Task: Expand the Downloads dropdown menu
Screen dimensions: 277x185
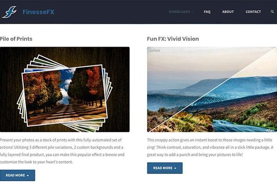Action: point(181,12)
